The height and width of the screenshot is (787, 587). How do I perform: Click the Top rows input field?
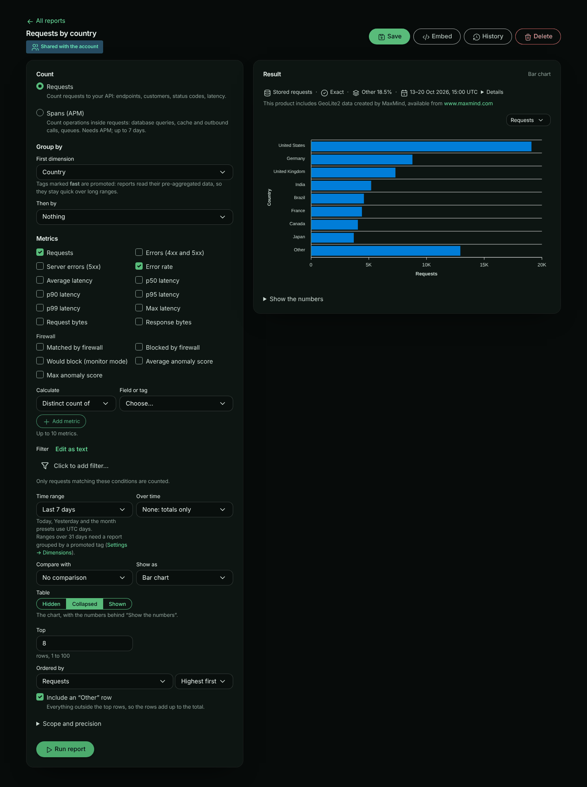click(84, 643)
